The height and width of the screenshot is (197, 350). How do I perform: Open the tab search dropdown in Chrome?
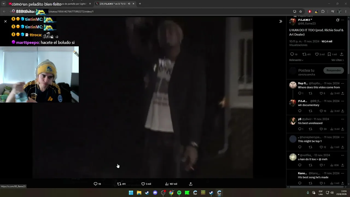[4, 4]
